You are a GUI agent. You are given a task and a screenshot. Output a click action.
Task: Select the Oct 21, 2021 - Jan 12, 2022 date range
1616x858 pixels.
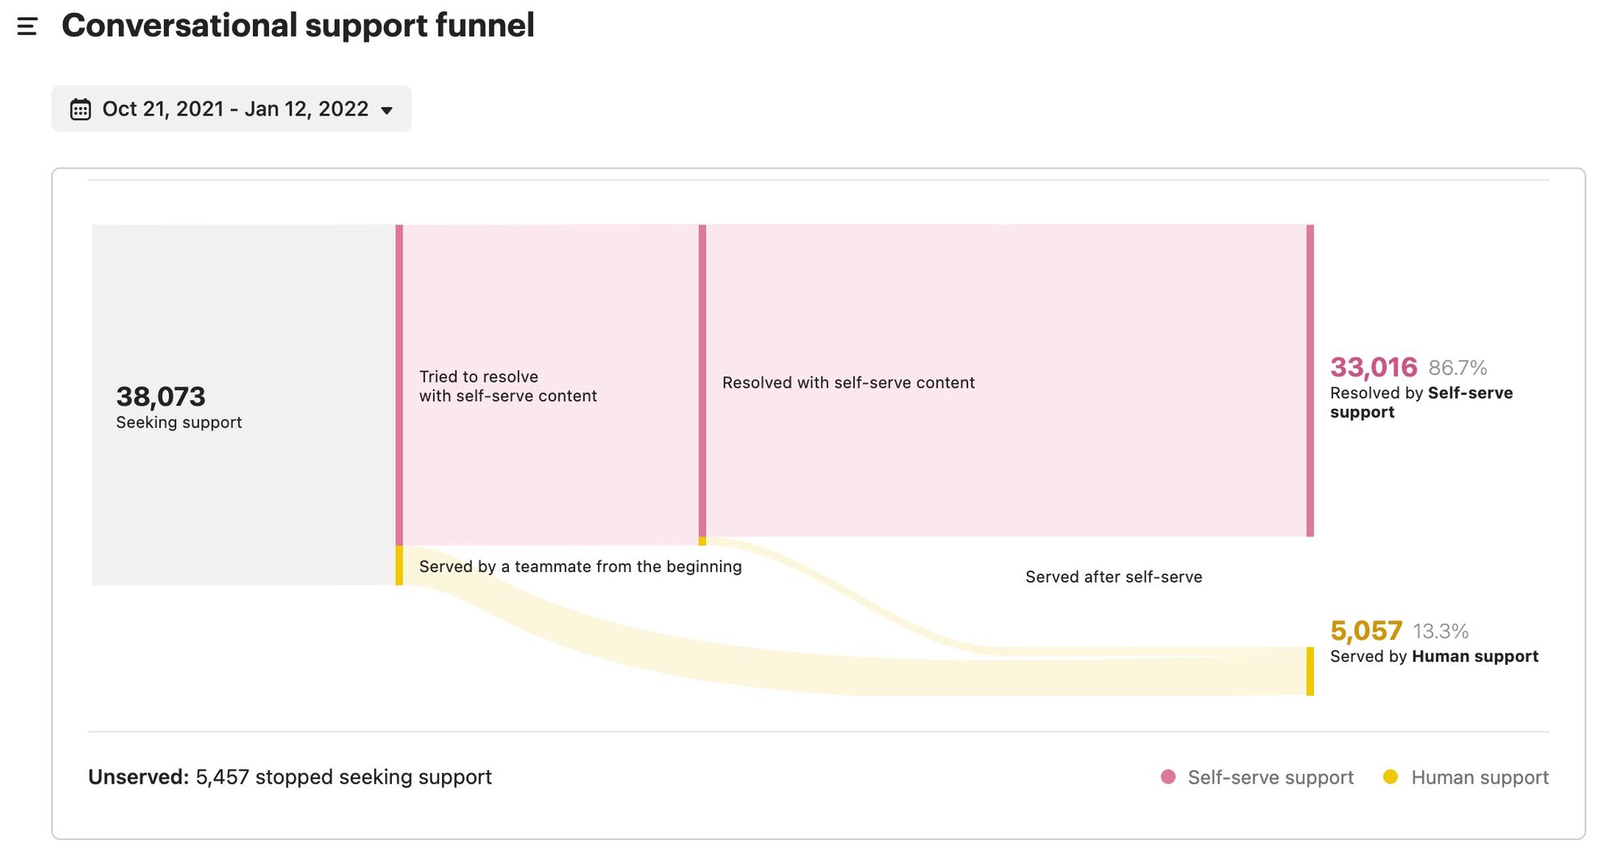coord(234,109)
